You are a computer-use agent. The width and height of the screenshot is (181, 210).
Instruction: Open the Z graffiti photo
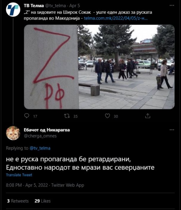99,67
